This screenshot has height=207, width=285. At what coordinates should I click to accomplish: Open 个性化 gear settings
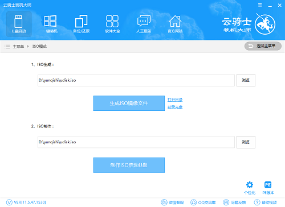[x=250, y=188]
